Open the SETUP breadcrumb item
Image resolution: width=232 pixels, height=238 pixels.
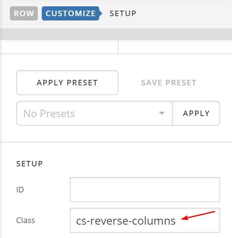[123, 13]
